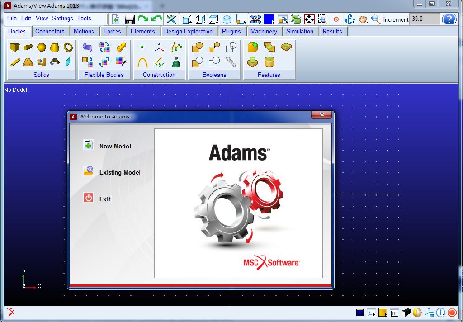Switch to the Simulation tab
Image resolution: width=463 pixels, height=322 pixels.
coord(300,31)
